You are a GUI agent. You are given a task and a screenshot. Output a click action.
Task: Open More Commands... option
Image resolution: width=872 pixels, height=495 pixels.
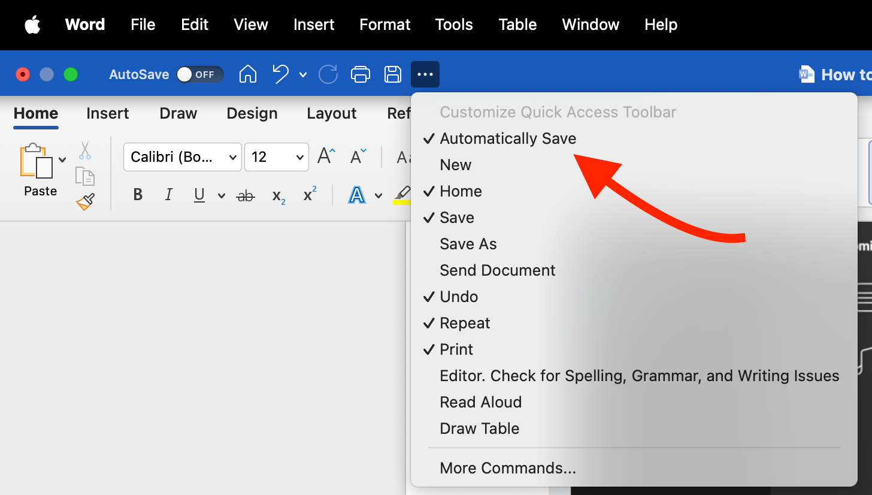508,468
